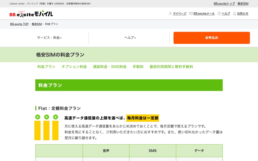Open the マイページ link
Image resolution: width=258 pixels, height=161 pixels.
tap(180, 13)
